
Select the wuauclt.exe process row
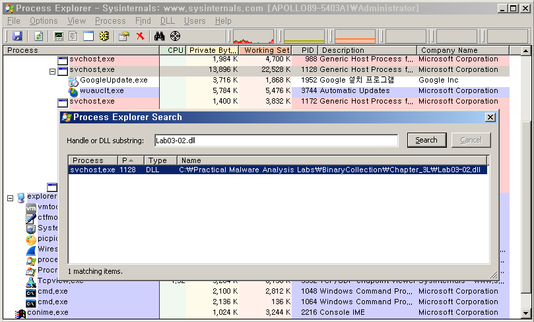[102, 91]
